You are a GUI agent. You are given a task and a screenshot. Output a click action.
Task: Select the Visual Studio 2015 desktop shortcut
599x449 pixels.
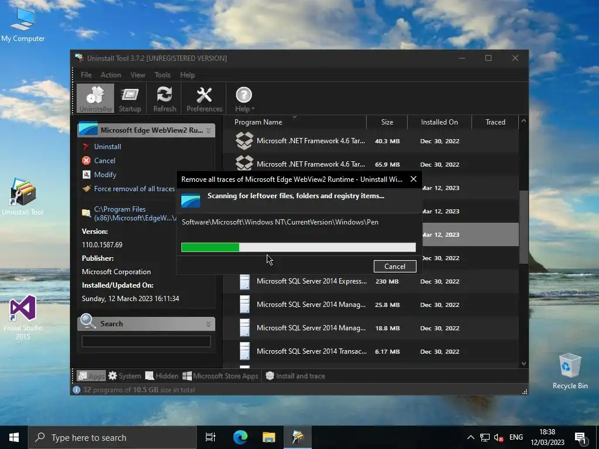pyautogui.click(x=23, y=317)
